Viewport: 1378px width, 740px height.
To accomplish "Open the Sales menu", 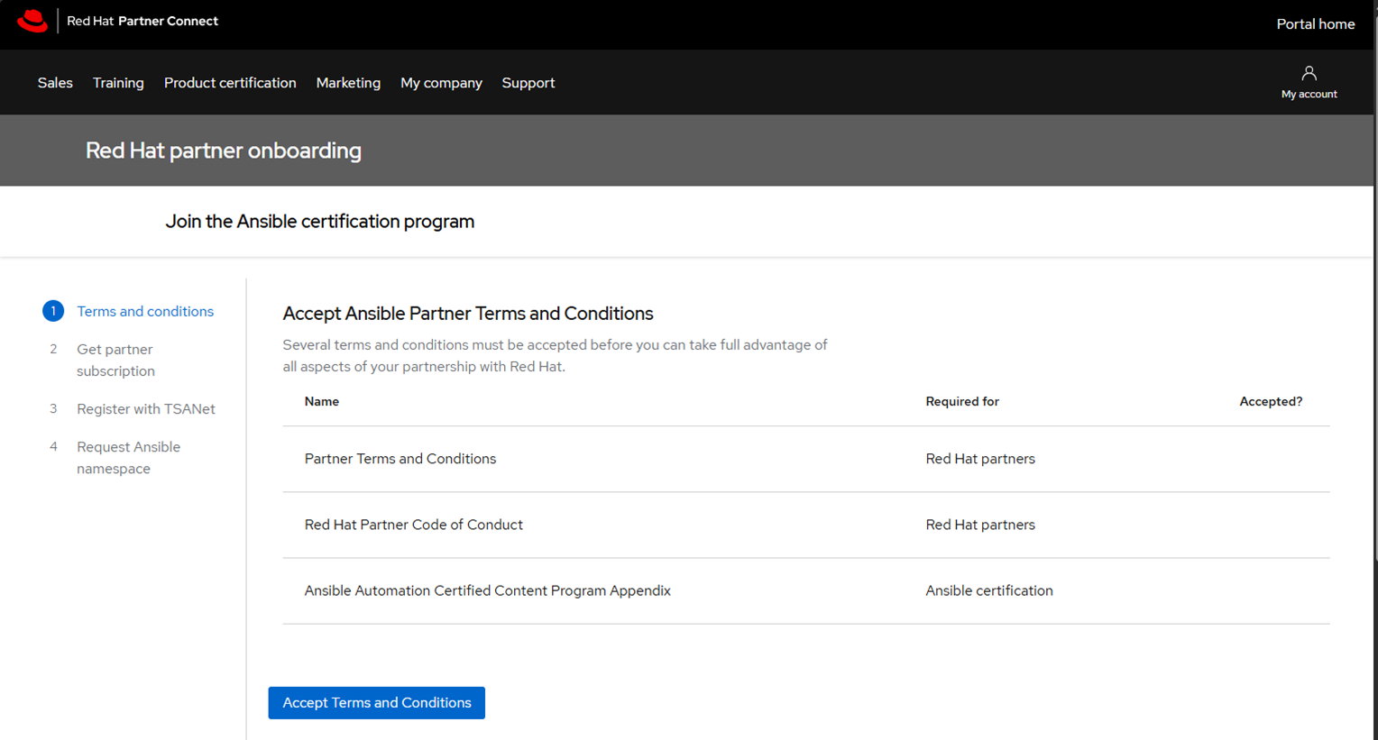I will [x=55, y=83].
